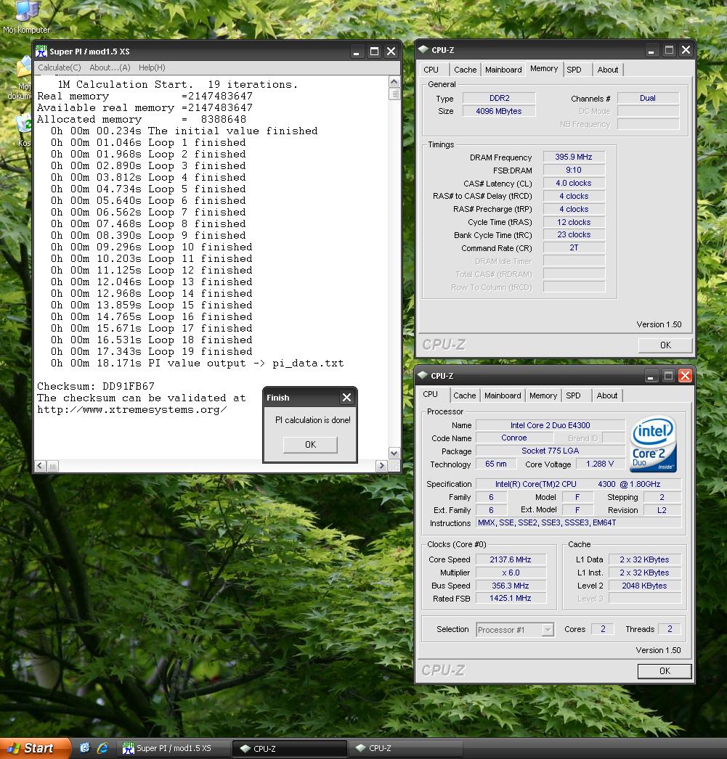The image size is (727, 759).
Task: Open the About...(A) menu
Action: pos(110,67)
